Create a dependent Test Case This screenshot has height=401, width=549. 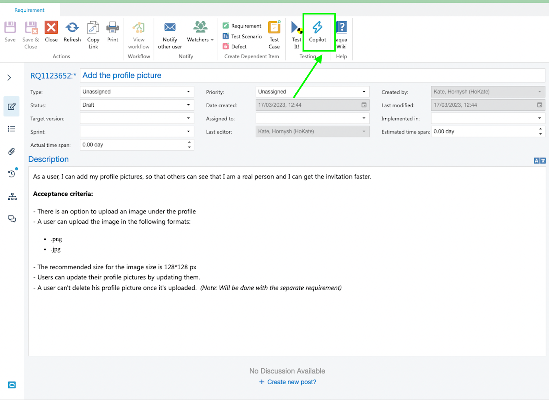[274, 28]
